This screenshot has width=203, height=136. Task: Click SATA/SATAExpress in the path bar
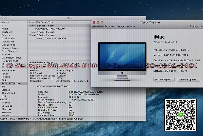tap(44, 119)
